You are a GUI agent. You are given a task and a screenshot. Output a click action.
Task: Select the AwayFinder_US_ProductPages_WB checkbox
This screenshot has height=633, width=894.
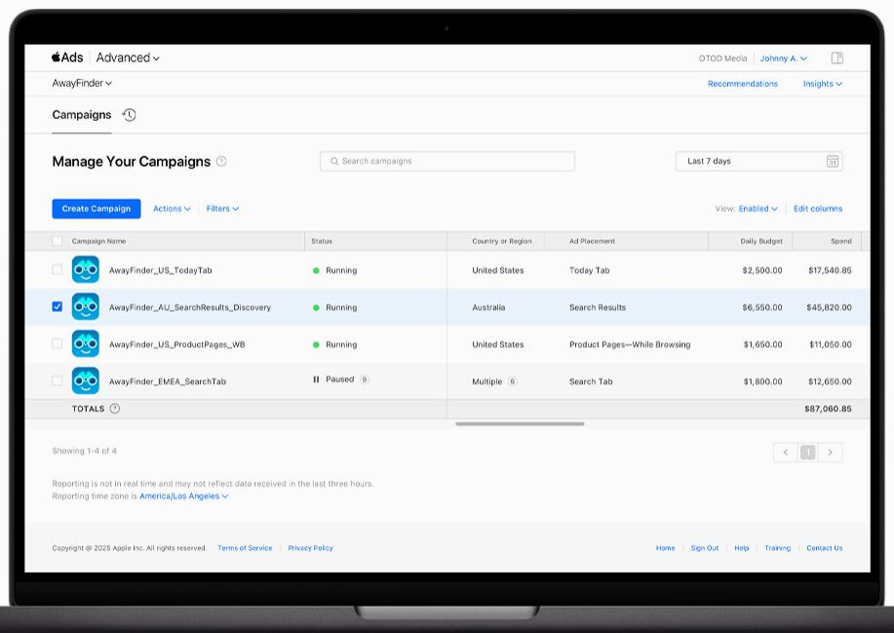pyautogui.click(x=57, y=343)
